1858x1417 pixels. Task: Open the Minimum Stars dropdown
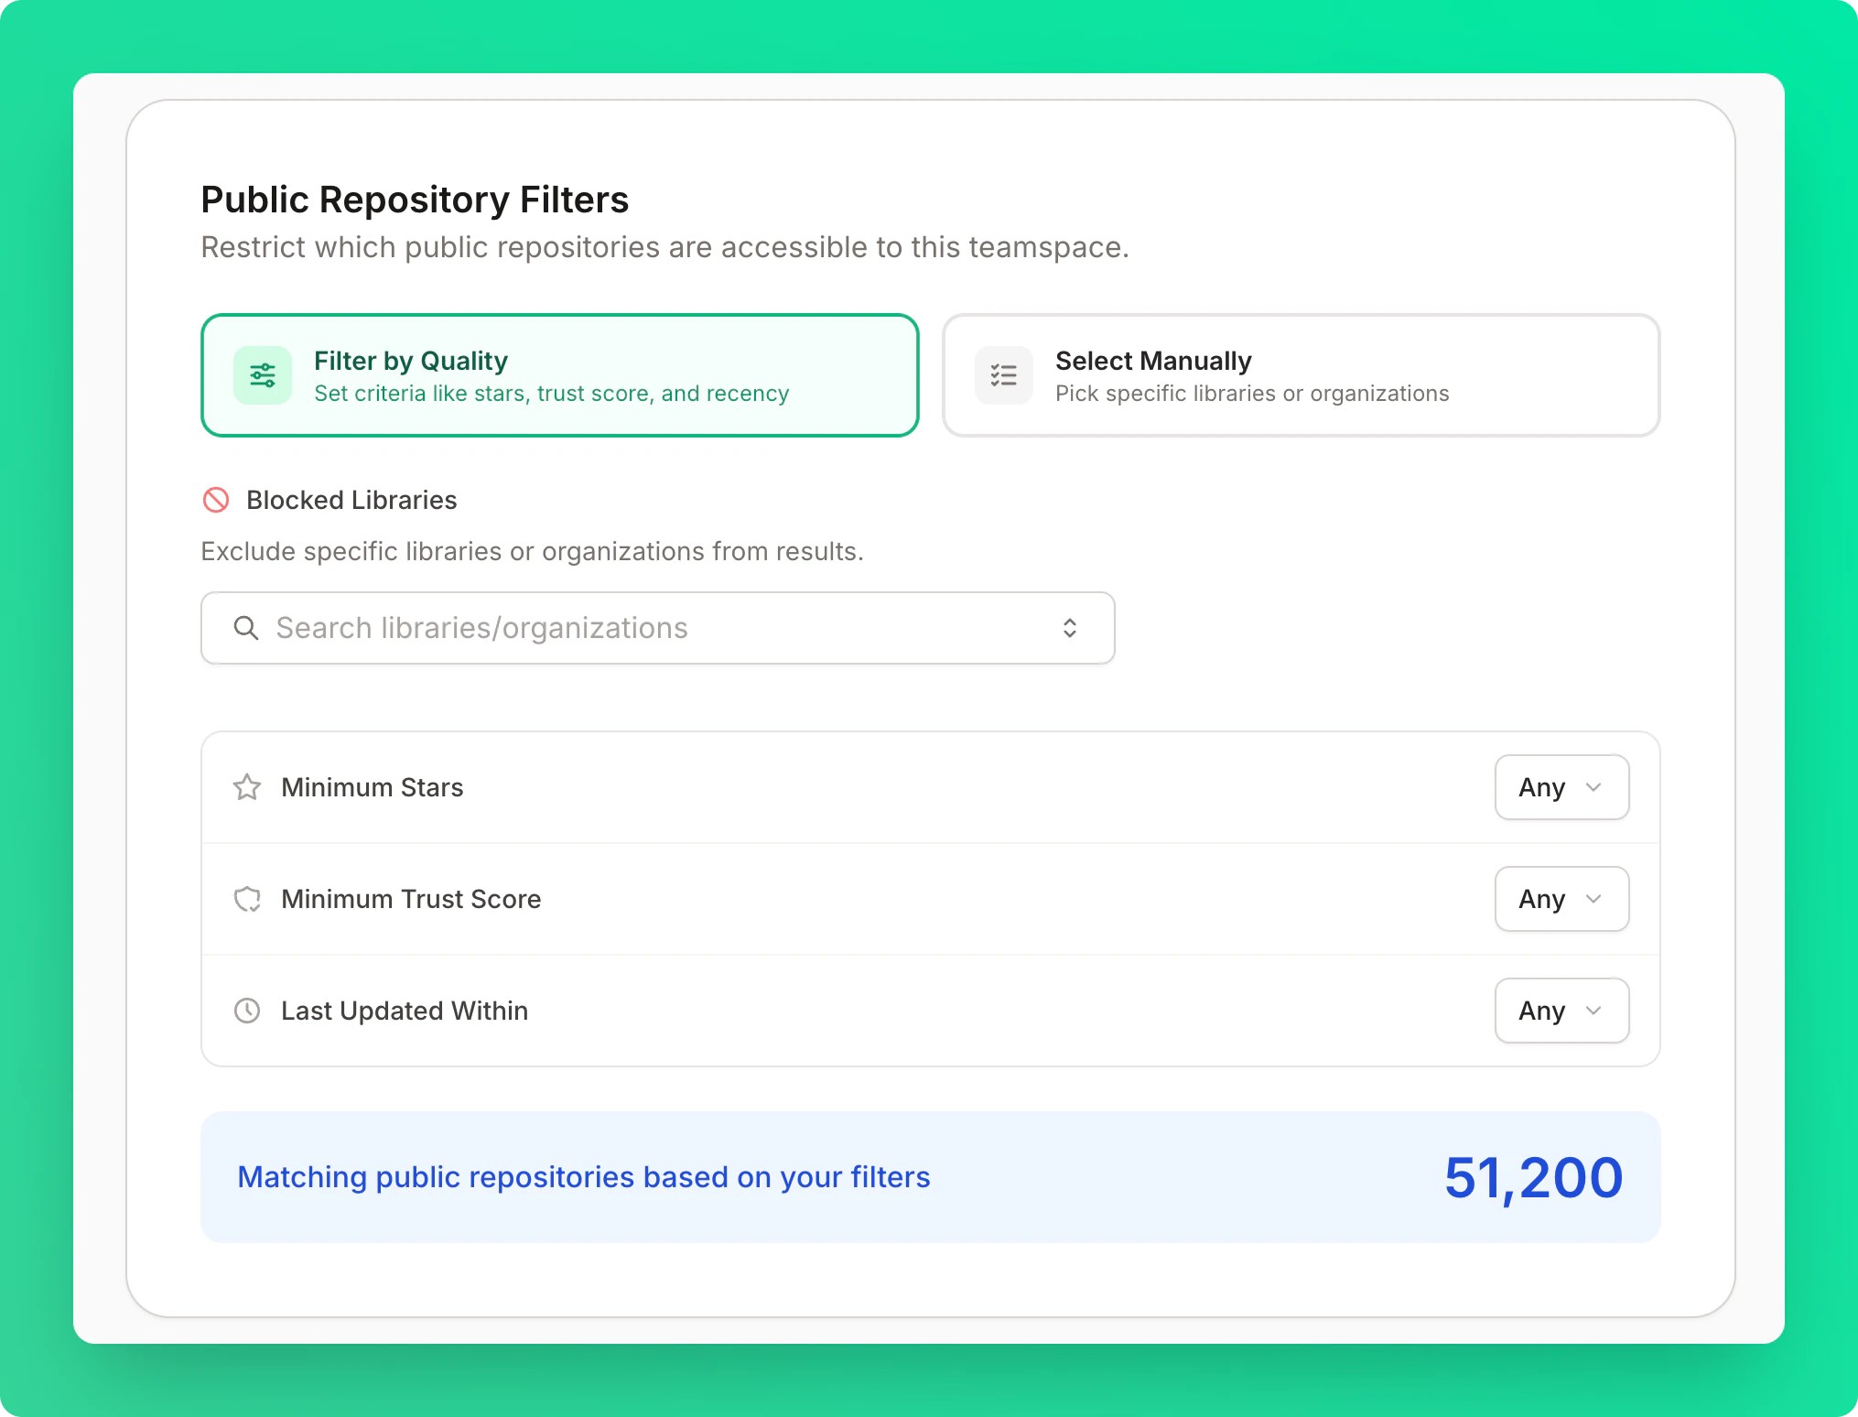(x=1561, y=787)
